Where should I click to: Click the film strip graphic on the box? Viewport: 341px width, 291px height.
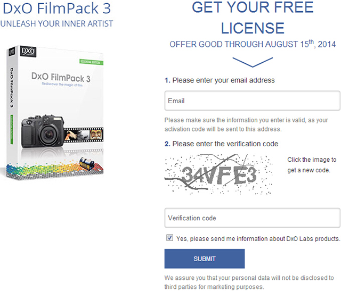point(84,135)
